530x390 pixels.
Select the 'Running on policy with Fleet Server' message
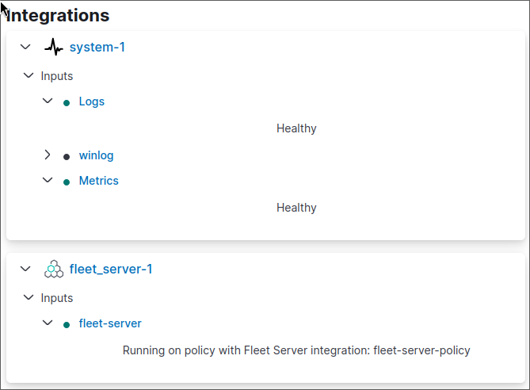[296, 350]
